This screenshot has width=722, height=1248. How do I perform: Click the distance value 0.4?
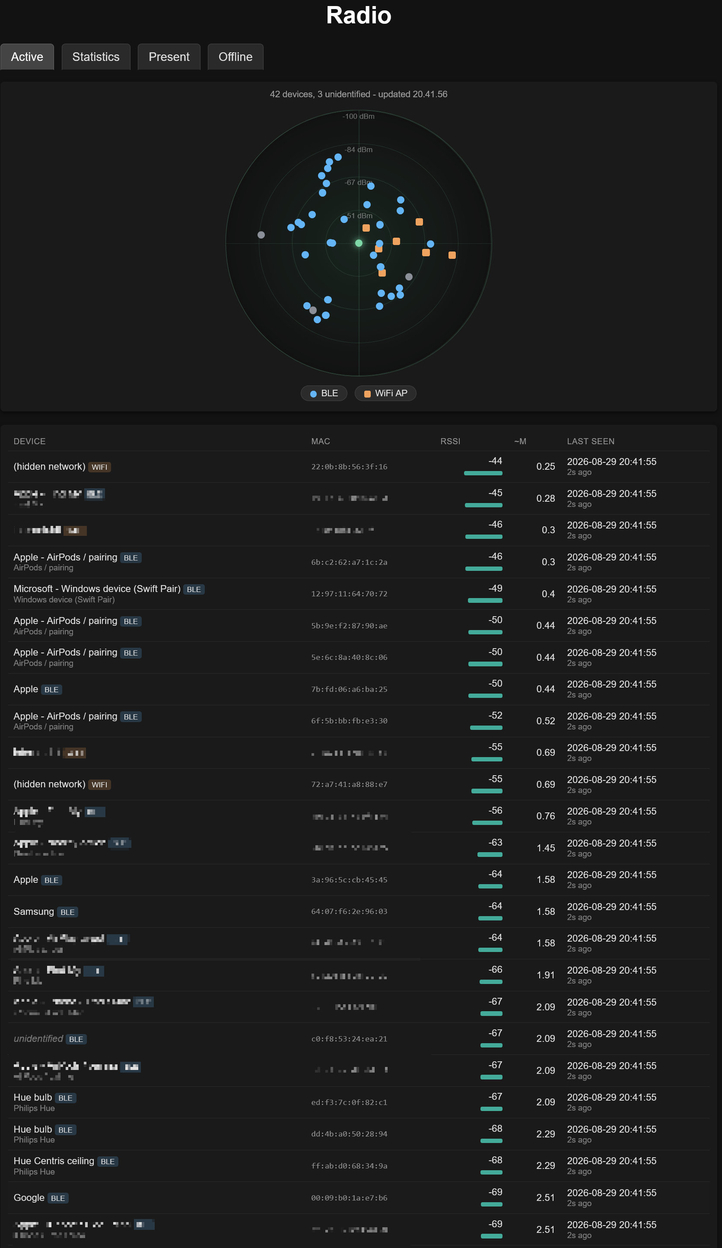548,594
